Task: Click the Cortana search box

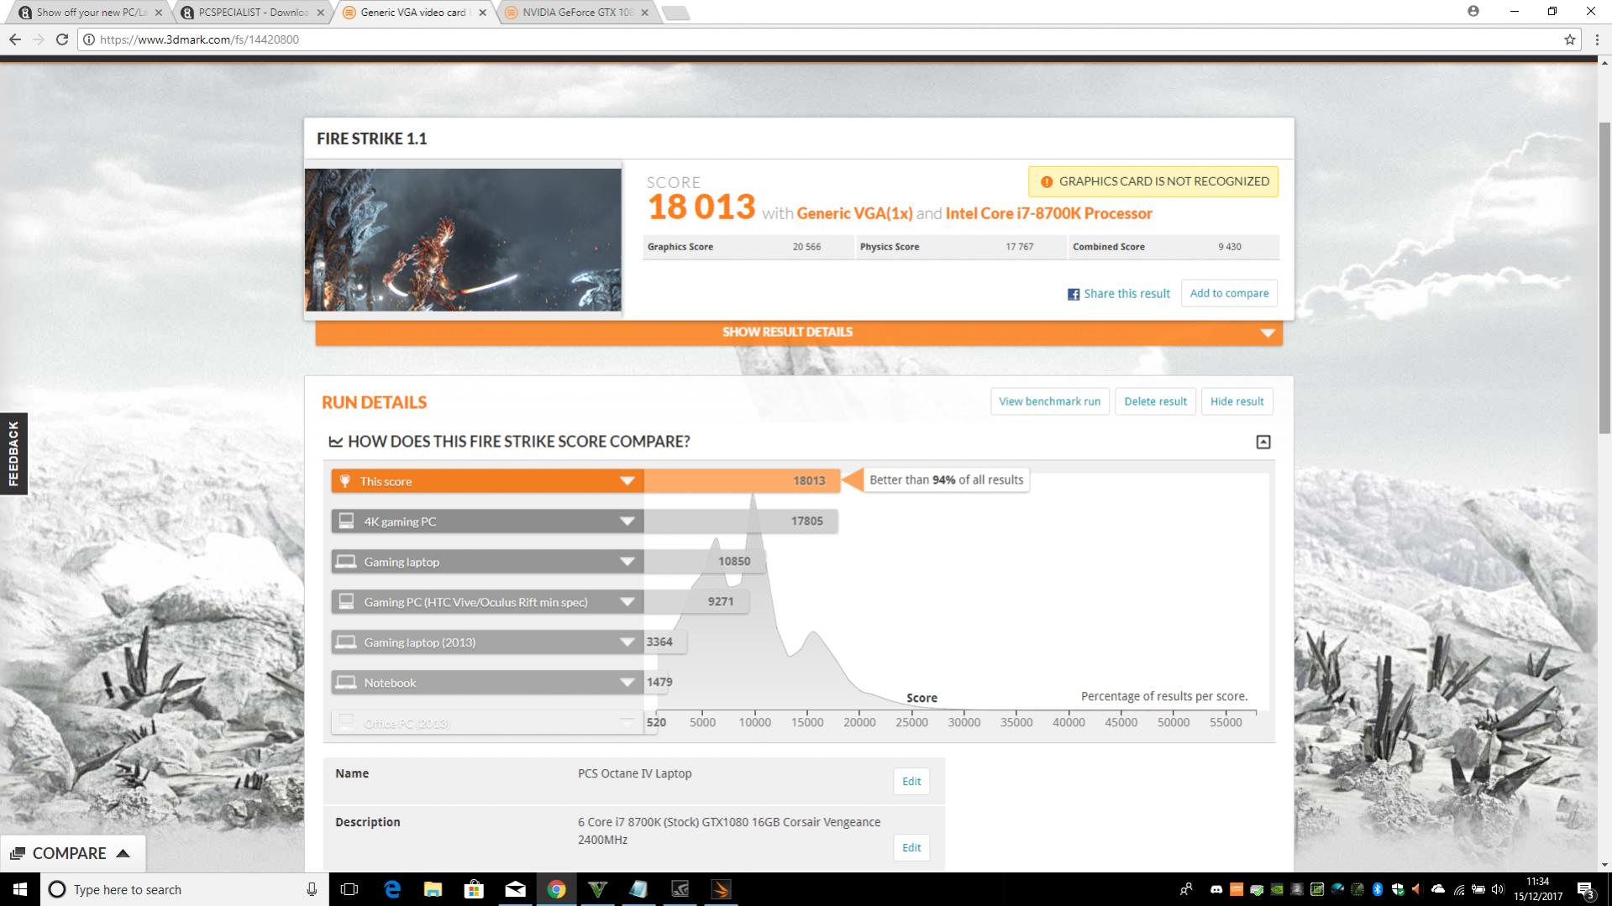Action: coord(185,889)
